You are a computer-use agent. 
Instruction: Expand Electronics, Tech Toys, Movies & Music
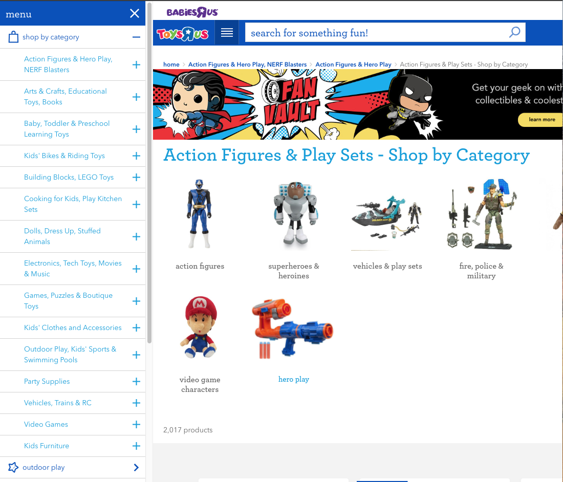(136, 269)
